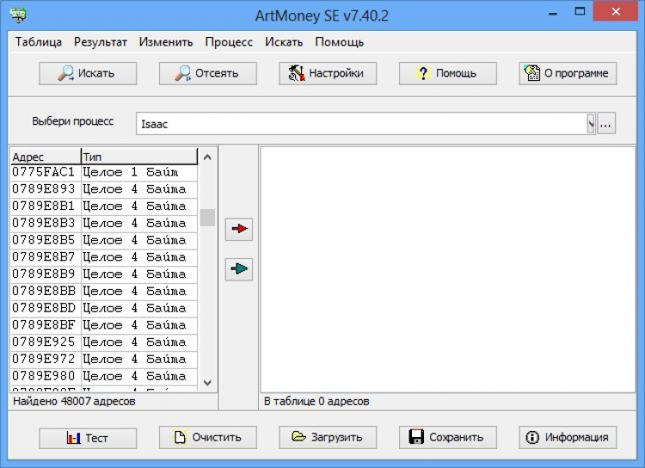The height and width of the screenshot is (468, 645).
Task: Select address row 0789E893
Action: (x=104, y=189)
